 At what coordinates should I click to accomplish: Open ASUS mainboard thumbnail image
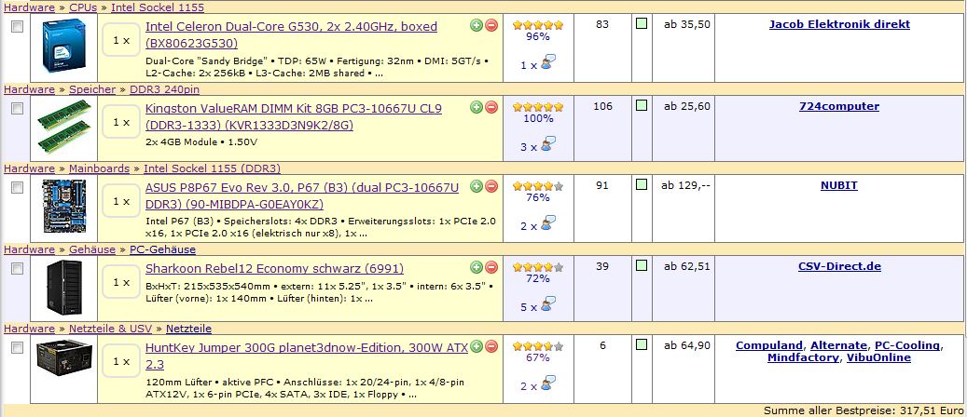(x=64, y=207)
